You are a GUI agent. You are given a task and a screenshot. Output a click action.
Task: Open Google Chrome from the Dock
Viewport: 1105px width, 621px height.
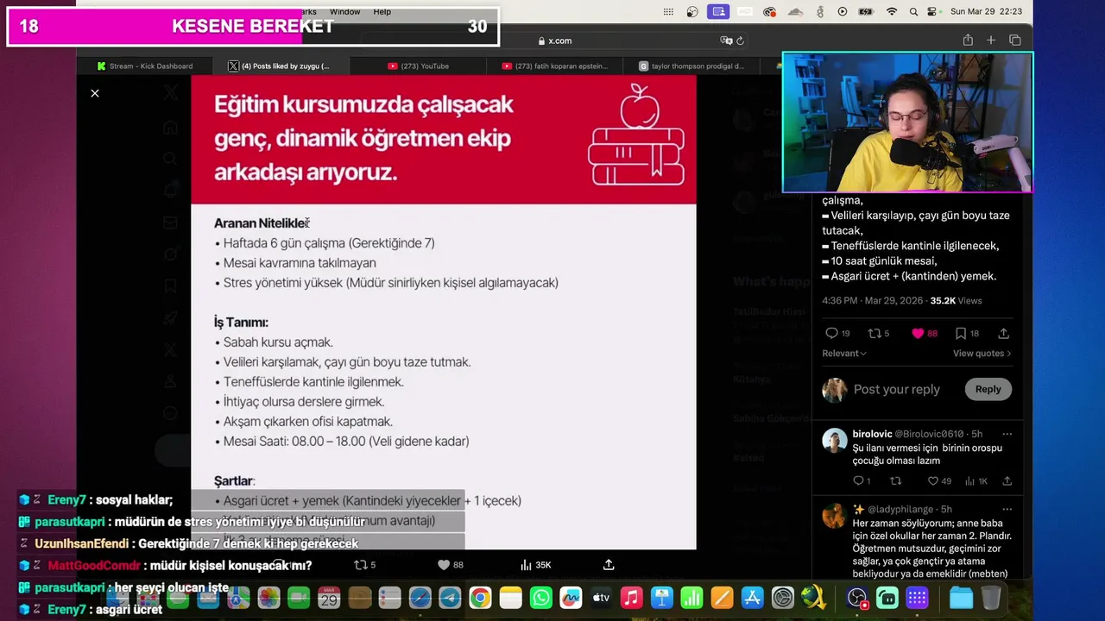click(480, 598)
